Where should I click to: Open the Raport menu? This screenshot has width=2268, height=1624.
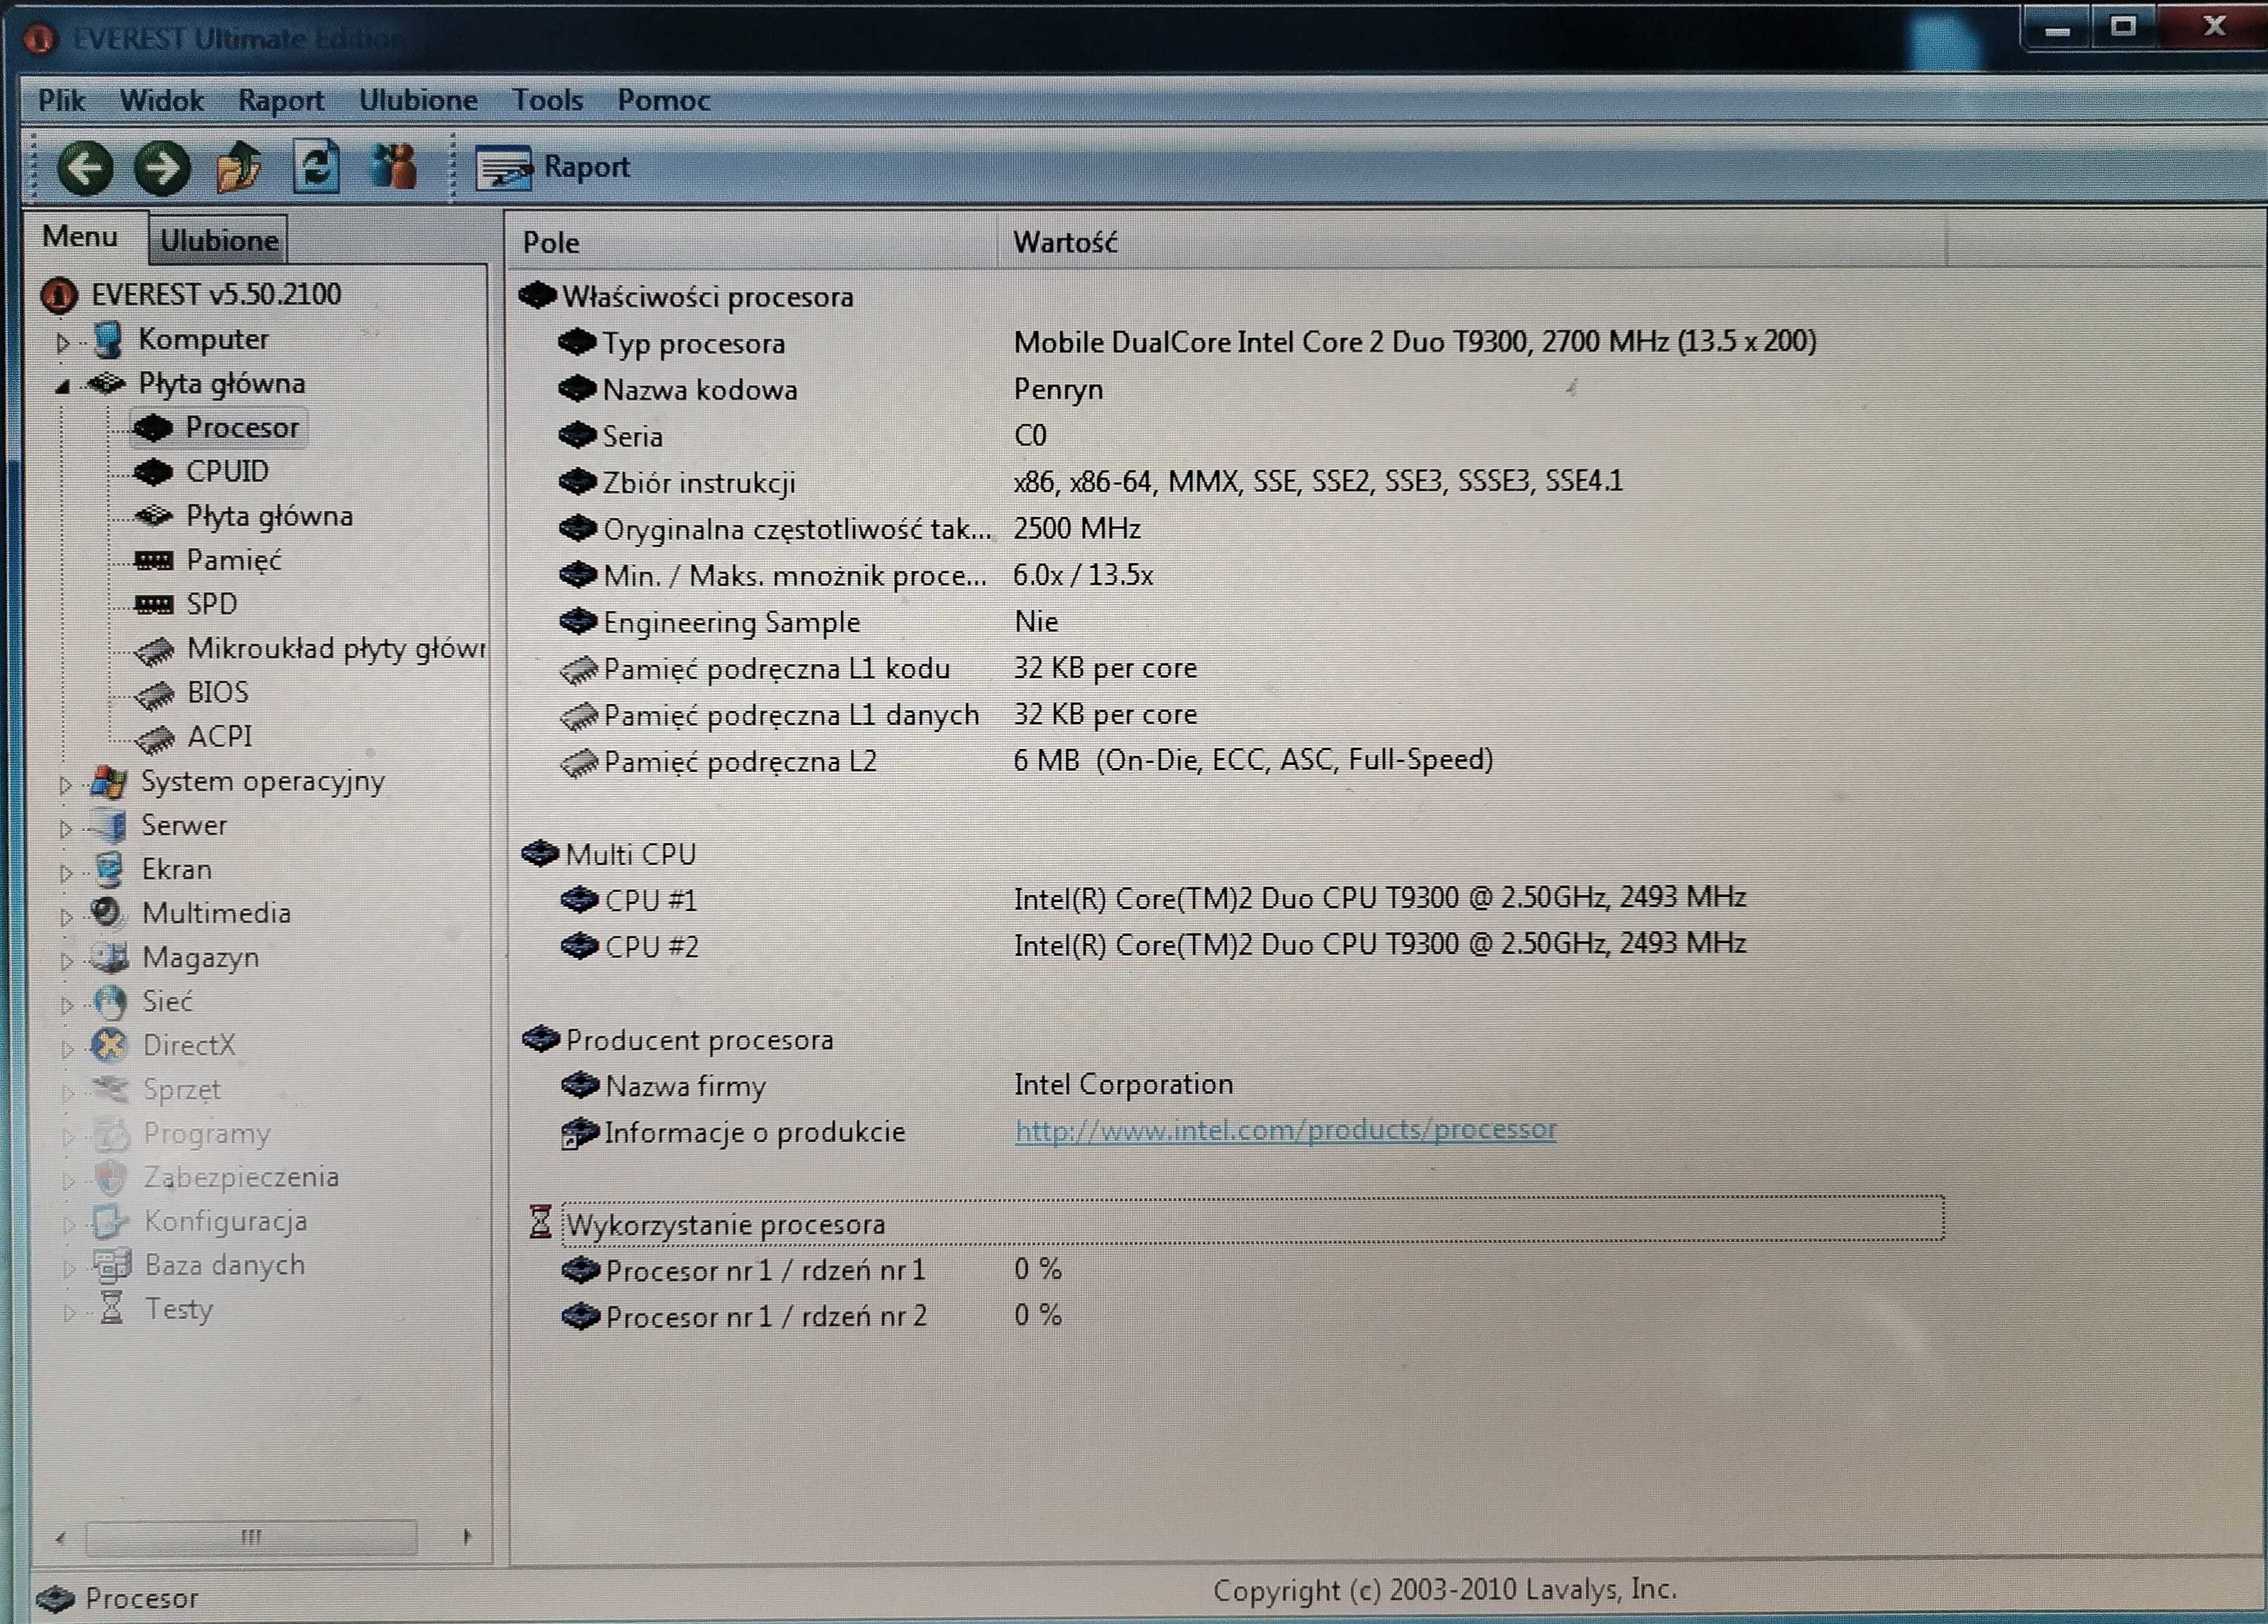coord(281,100)
